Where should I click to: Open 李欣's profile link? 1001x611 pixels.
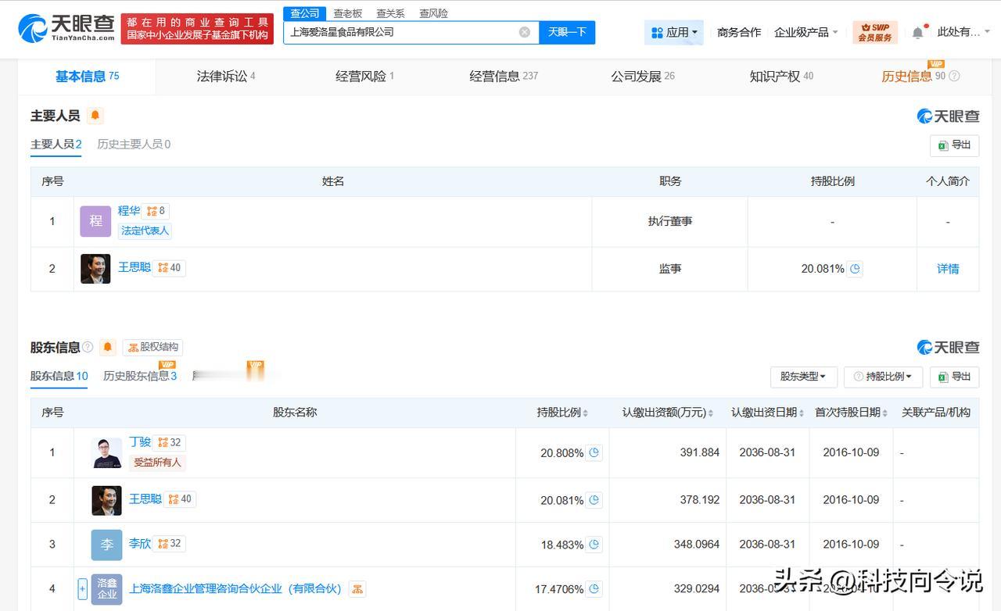click(140, 544)
